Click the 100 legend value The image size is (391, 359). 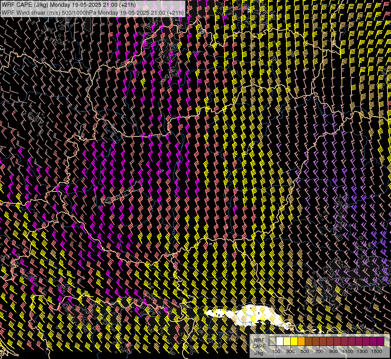276,351
